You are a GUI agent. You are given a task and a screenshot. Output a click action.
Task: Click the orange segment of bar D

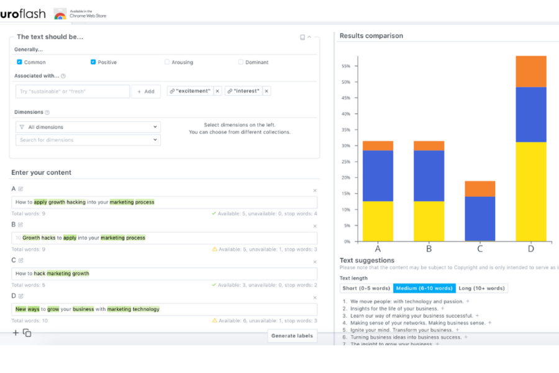(530, 71)
